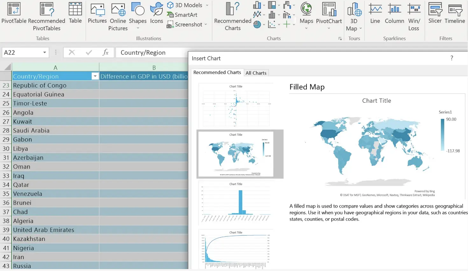Click the combo chart icon
This screenshot has width=468, height=271.
(x=287, y=15)
